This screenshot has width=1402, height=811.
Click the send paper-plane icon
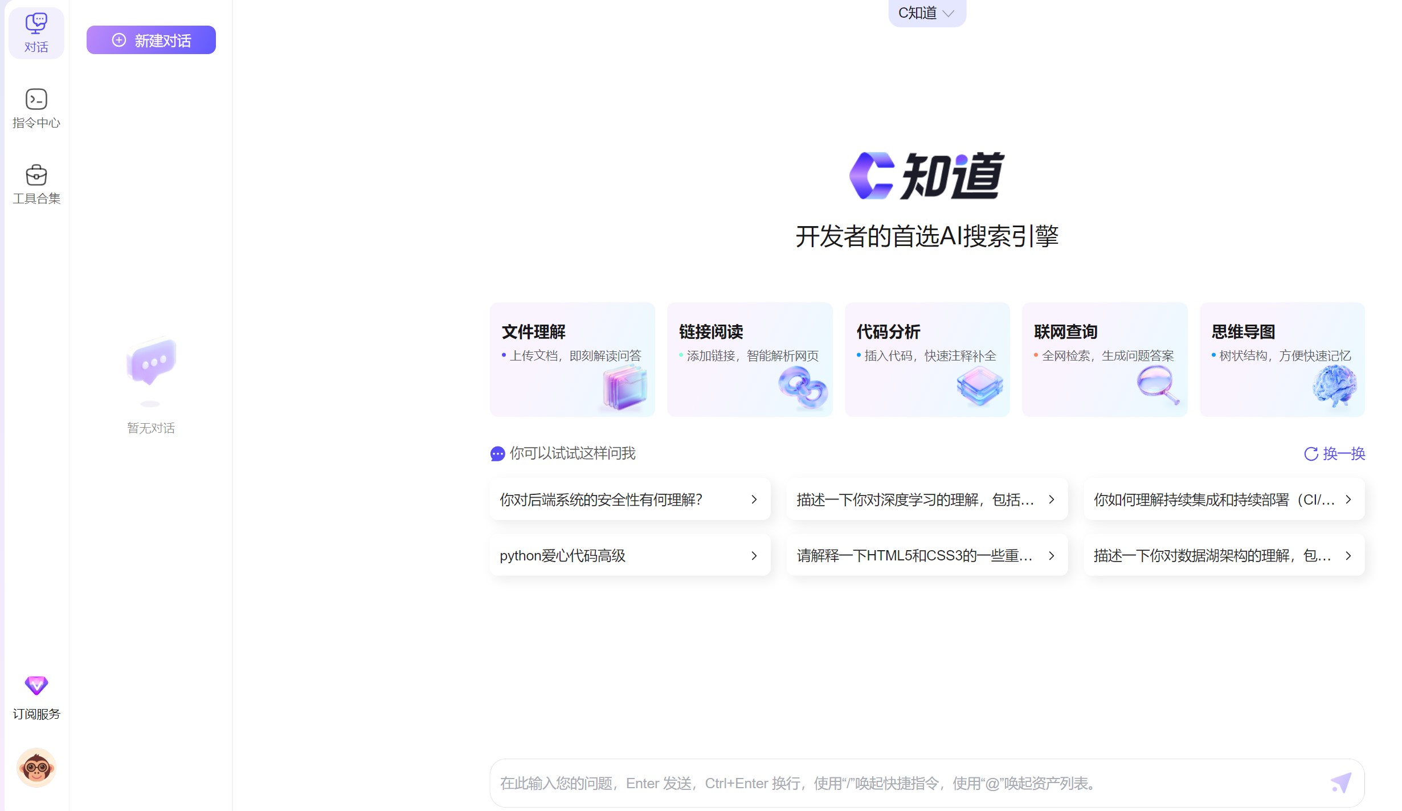[x=1342, y=782]
